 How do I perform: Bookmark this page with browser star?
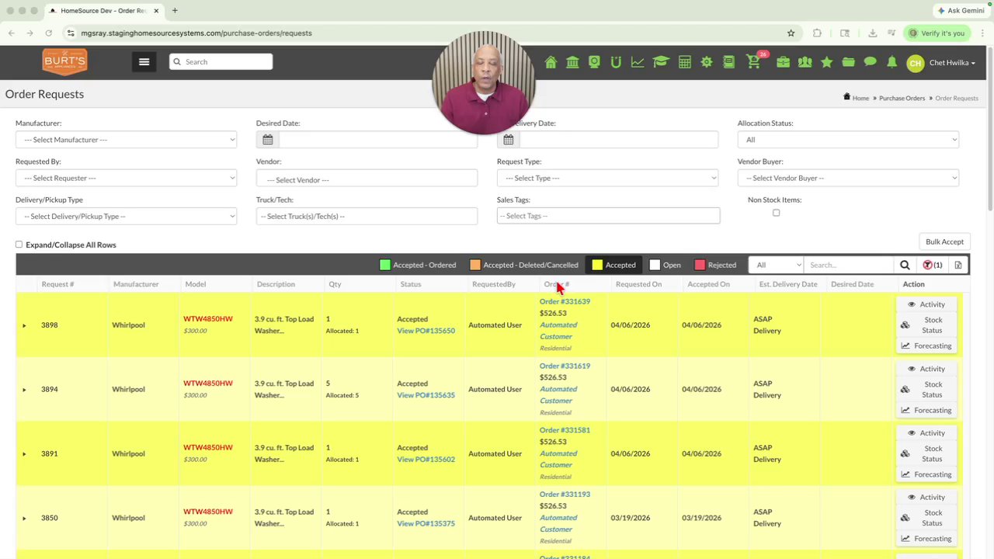point(791,33)
